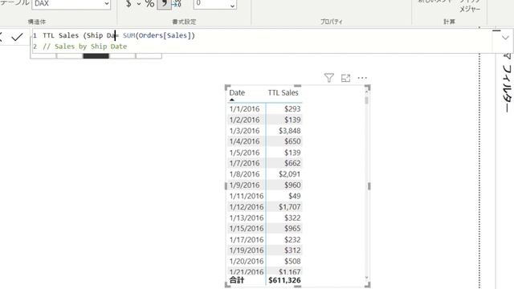Screen dimensions: 514x289
Task: Select the 1/19/2016 date cell
Action: [x=247, y=250]
